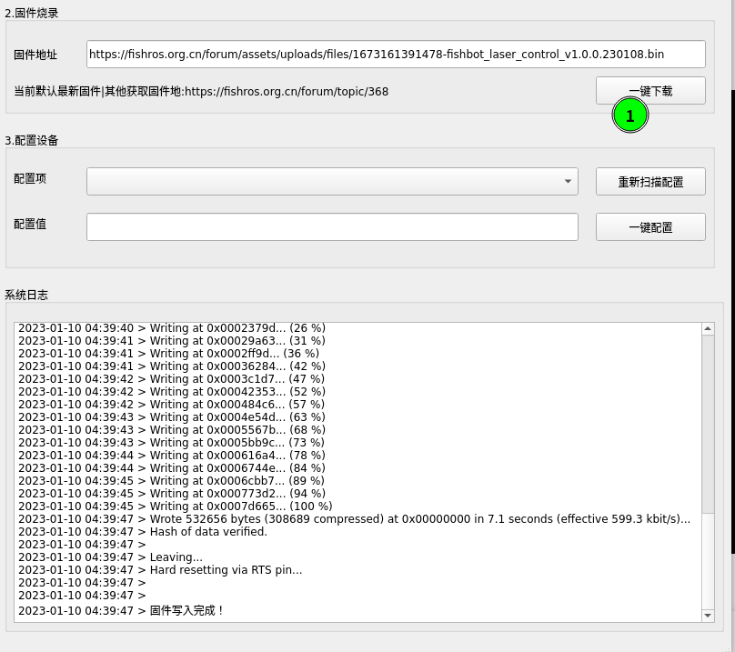This screenshot has height=652, width=735.
Task: Click the 'Hash of data verified.' log entry
Action: pos(208,532)
